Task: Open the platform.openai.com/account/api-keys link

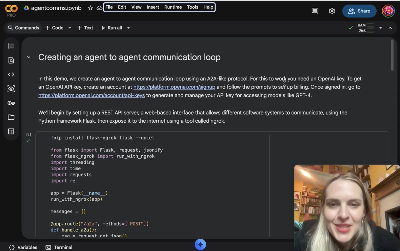Action: pyautogui.click(x=92, y=95)
